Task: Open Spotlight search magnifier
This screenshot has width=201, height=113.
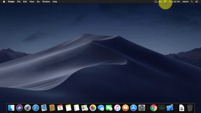Action: pos(192,2)
